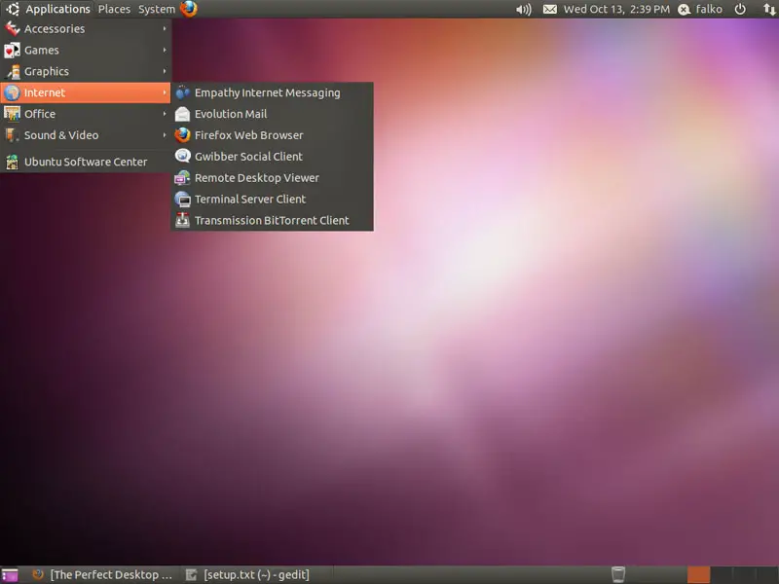Click the Ubuntu Software Center icon
The height and width of the screenshot is (584, 779).
(12, 162)
